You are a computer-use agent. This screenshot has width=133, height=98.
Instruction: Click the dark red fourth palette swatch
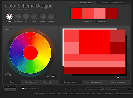coord(111,13)
